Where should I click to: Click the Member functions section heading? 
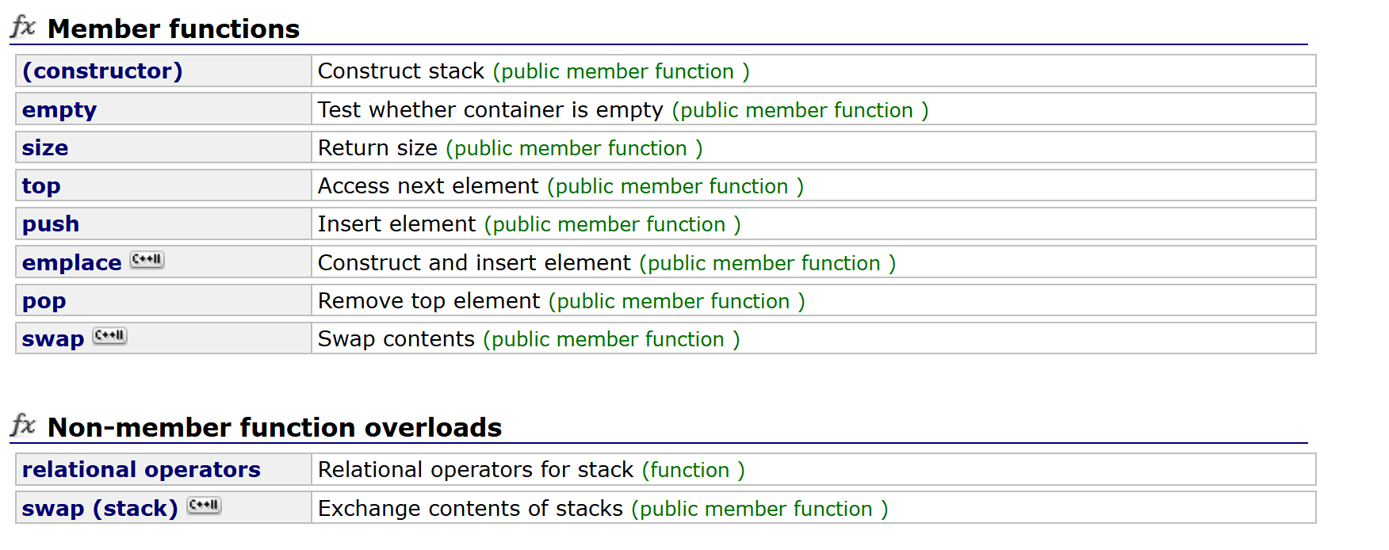174,29
